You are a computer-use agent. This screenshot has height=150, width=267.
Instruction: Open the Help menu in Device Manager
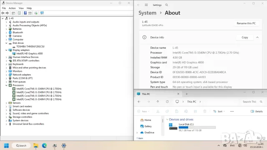[x=29, y=8]
